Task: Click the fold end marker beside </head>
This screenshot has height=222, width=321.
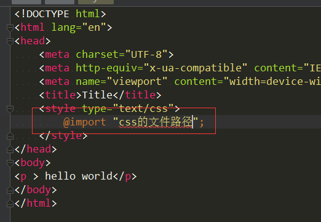Action: point(10,149)
